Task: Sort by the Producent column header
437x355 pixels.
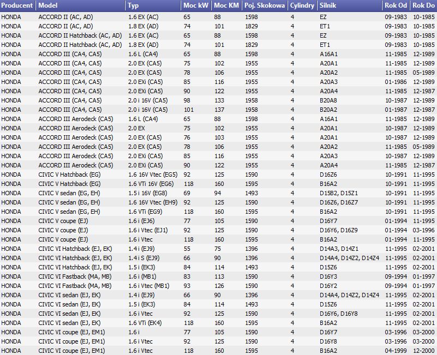Action: [x=17, y=5]
